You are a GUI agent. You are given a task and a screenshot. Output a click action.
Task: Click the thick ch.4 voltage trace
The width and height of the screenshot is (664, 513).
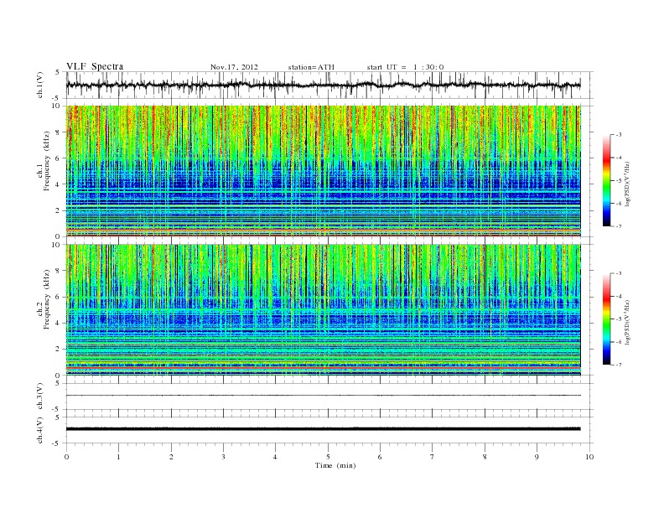[323, 429]
